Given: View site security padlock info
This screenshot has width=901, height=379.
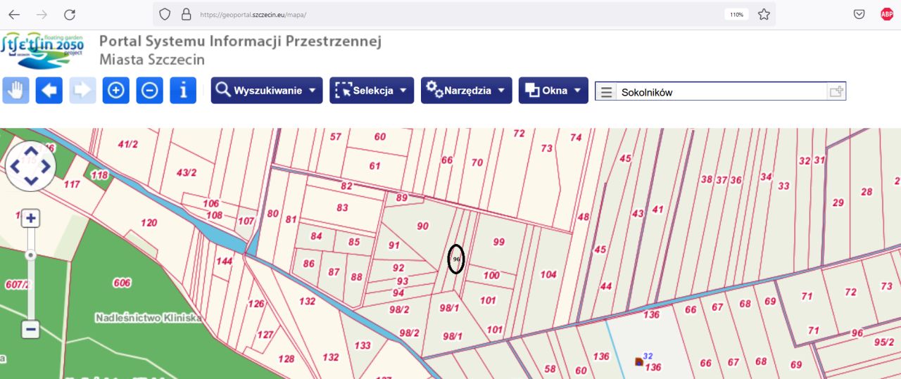Looking at the screenshot, I should 186,14.
